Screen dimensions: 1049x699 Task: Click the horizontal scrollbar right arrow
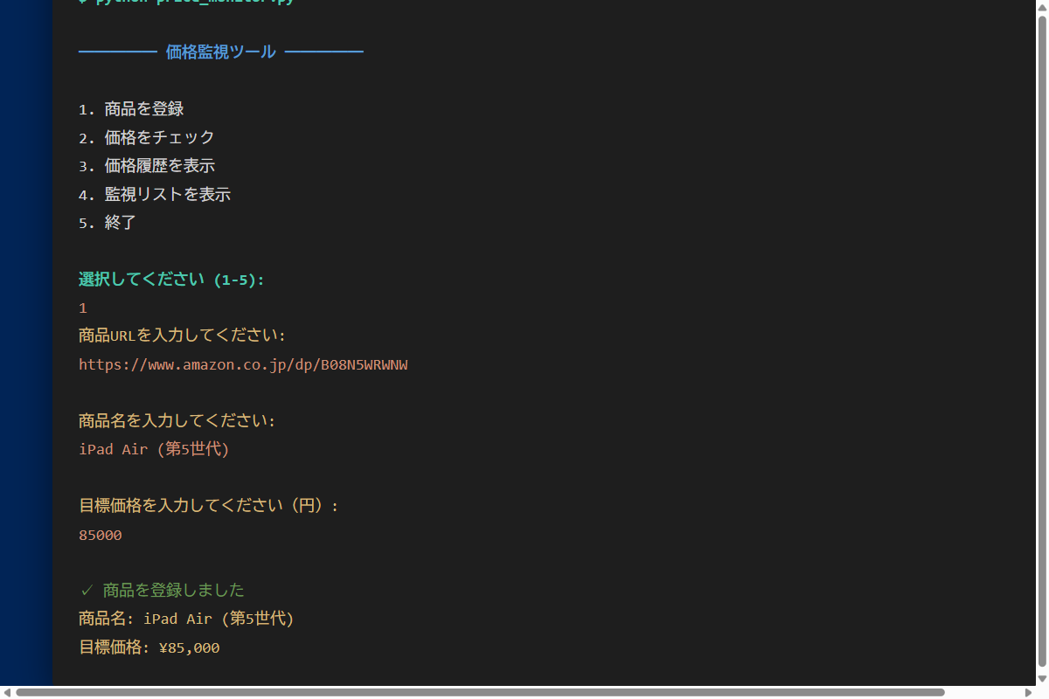(1028, 692)
